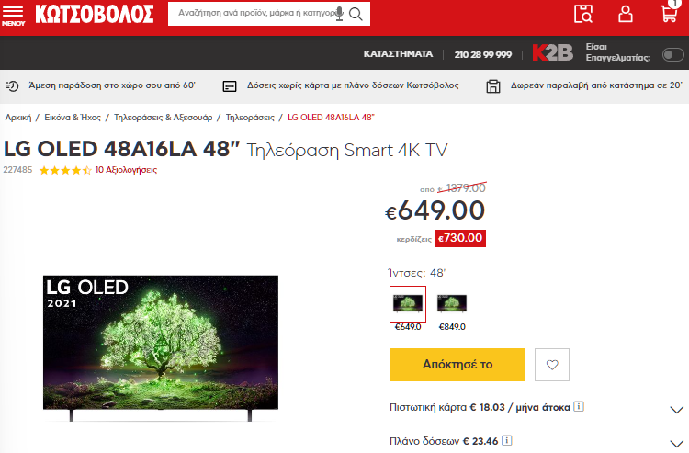The image size is (689, 453).
Task: Go to Εικόνα & Ήχος breadcrumb
Action: click(73, 118)
